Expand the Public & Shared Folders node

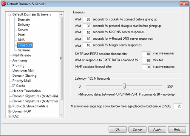coord(9,107)
